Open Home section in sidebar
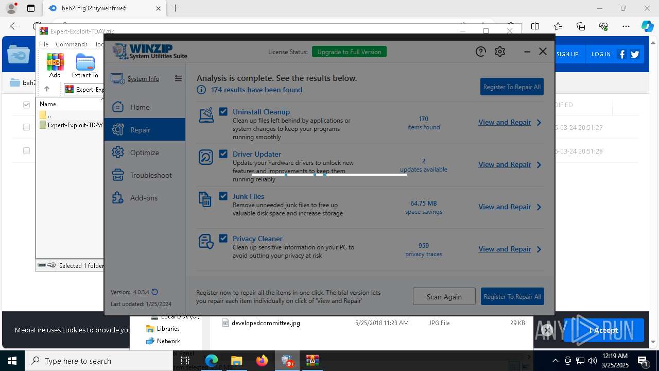The image size is (659, 371). (x=145, y=107)
